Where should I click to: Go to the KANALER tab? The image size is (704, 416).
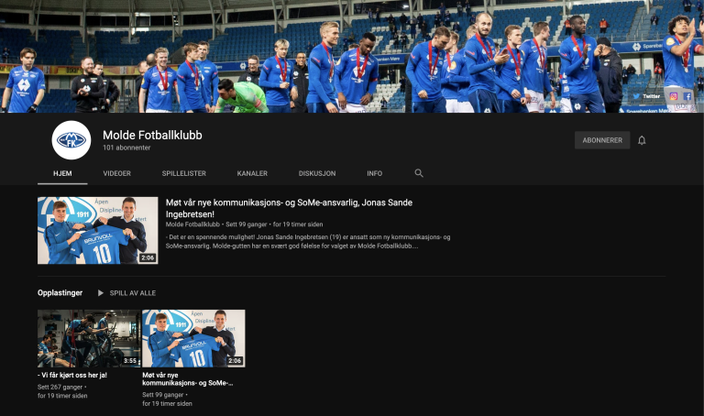click(x=252, y=173)
